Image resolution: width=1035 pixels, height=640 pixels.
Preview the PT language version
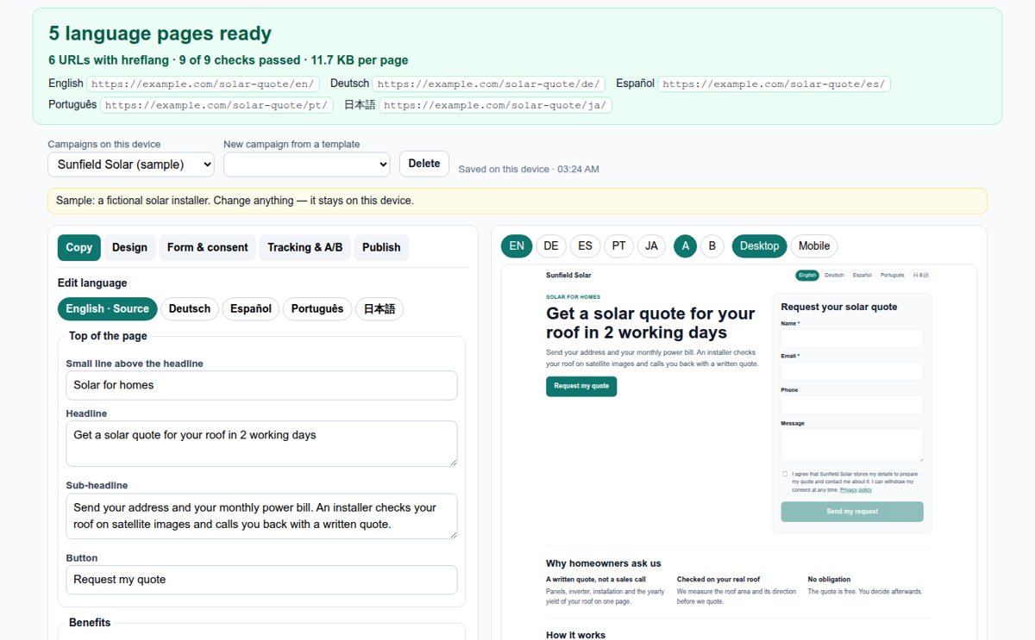point(618,245)
